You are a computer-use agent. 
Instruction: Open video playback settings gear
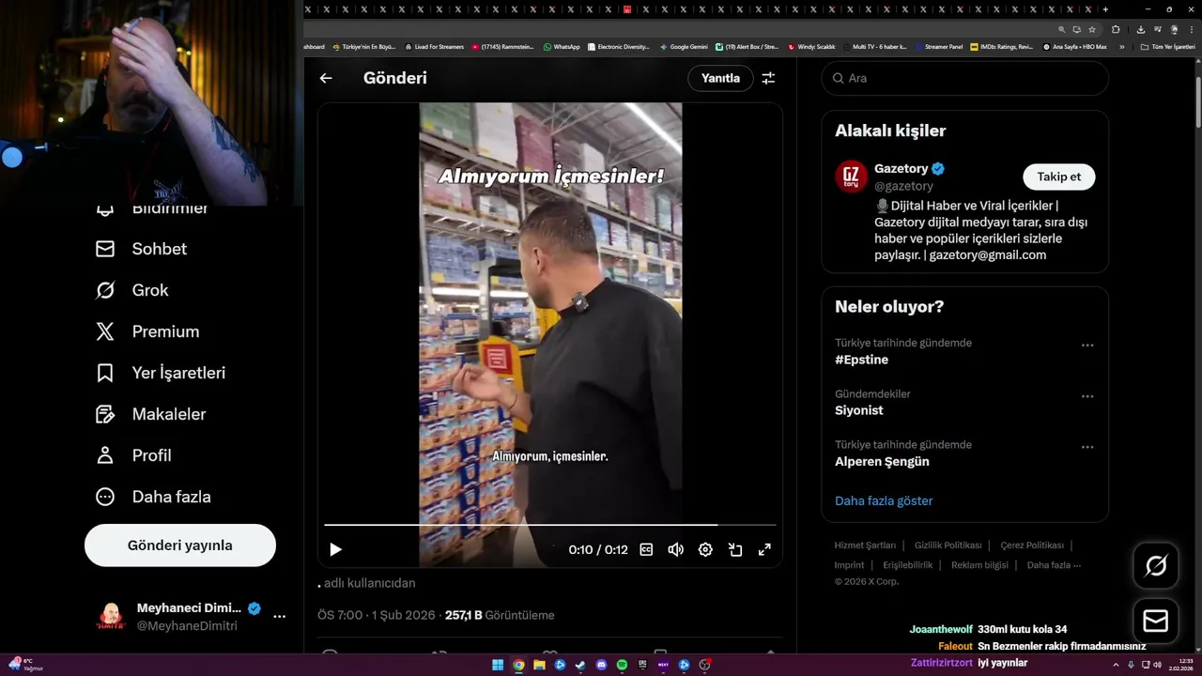click(705, 549)
